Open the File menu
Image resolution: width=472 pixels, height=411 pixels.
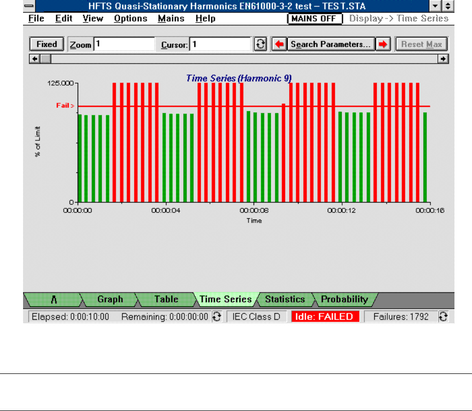[x=36, y=19]
